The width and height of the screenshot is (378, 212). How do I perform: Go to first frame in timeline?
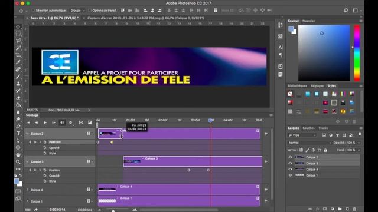click(x=28, y=122)
